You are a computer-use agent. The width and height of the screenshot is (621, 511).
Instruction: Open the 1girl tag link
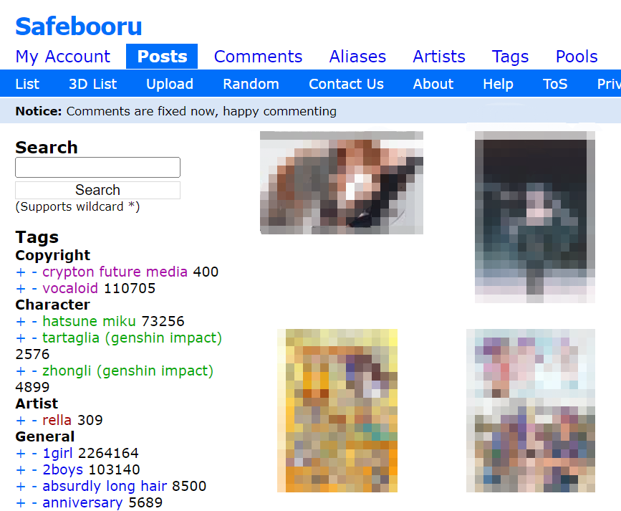tap(57, 453)
